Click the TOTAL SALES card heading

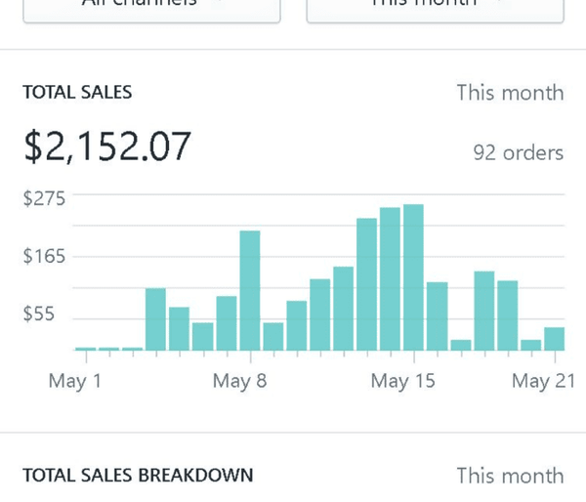pos(77,93)
